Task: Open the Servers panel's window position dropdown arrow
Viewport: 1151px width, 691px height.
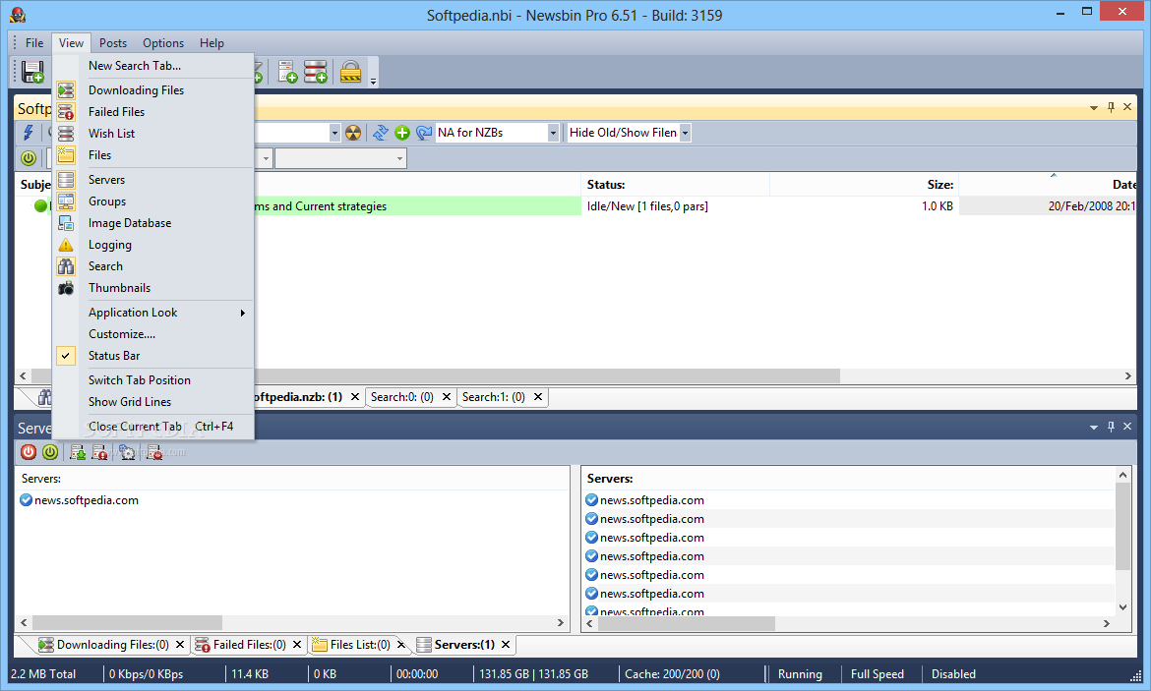Action: [x=1094, y=427]
